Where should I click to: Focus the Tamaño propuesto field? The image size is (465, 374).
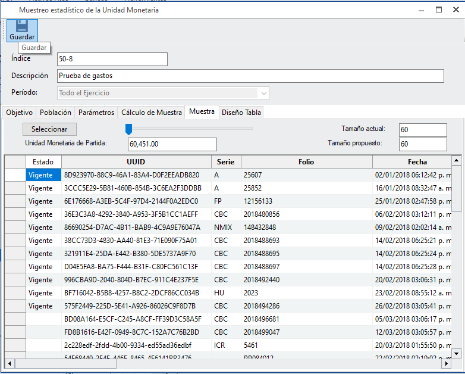pyautogui.click(x=422, y=144)
